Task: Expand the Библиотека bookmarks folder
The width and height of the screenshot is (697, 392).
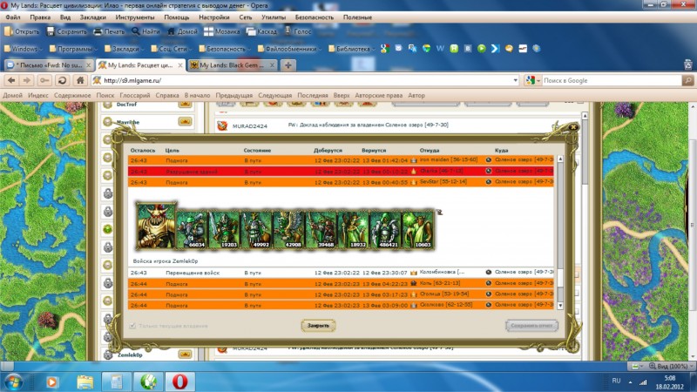Action: pos(352,49)
